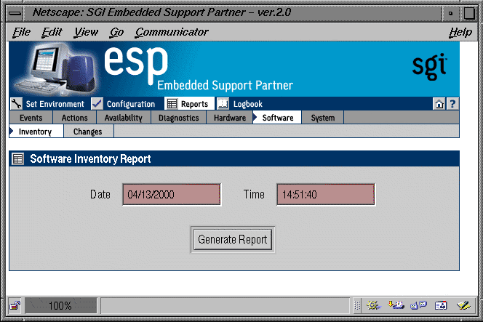Click the component bar grip handle

coord(357,305)
